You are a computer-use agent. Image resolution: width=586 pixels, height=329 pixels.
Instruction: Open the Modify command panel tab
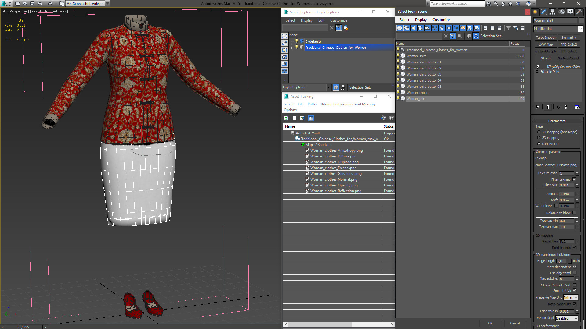544,12
